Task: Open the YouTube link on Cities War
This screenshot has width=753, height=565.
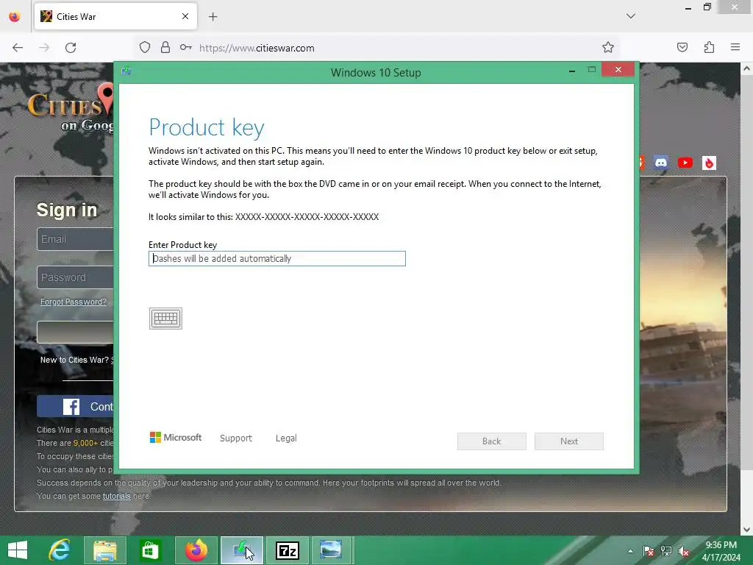Action: (685, 163)
